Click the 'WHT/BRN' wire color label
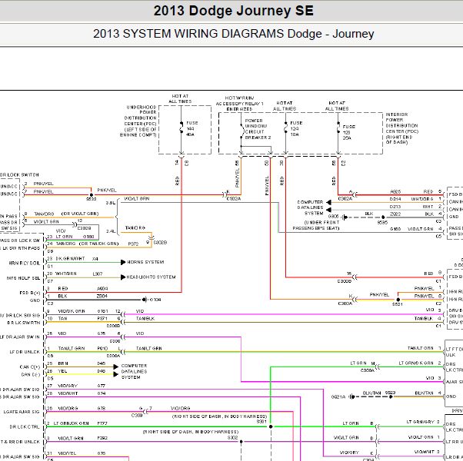 [x=65, y=274]
